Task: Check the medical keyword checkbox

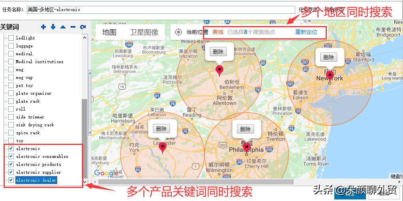Action: [x=11, y=54]
